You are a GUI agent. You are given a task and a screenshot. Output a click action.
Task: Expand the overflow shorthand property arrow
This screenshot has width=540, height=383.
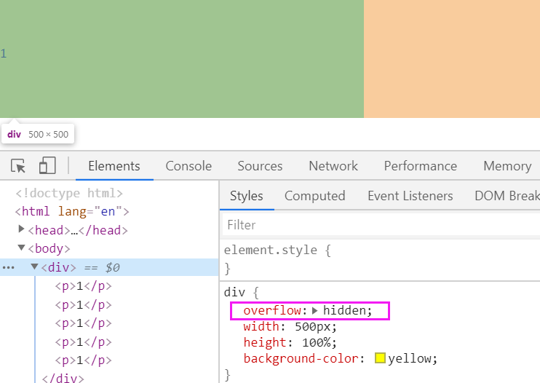coord(314,311)
